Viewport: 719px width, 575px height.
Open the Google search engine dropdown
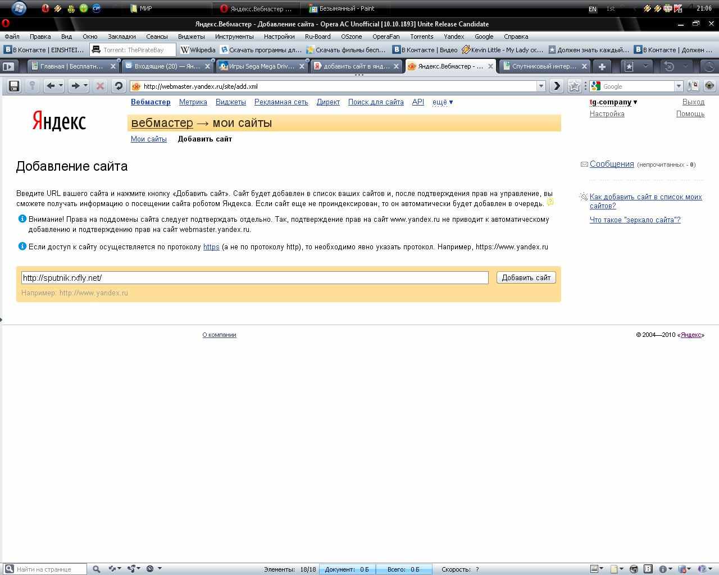[679, 86]
